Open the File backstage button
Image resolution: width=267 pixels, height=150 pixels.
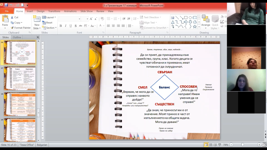tap(7, 11)
